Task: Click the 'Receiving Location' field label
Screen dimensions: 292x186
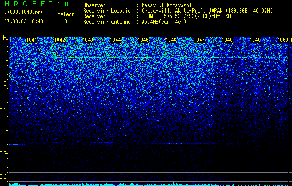Action: pos(108,11)
